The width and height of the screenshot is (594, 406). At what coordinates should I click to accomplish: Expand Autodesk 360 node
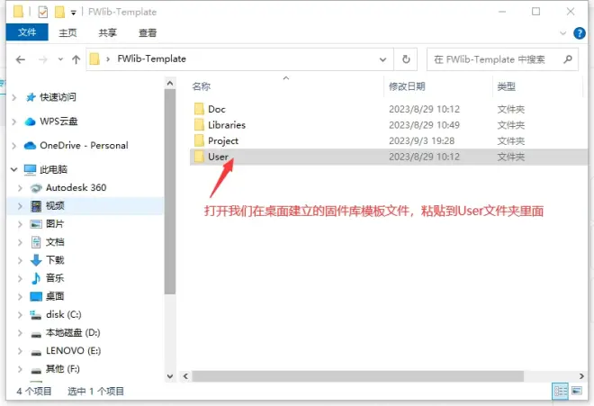coord(20,187)
